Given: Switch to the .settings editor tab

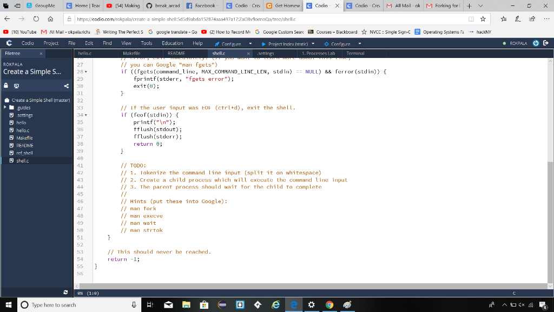Looking at the screenshot, I should [265, 54].
